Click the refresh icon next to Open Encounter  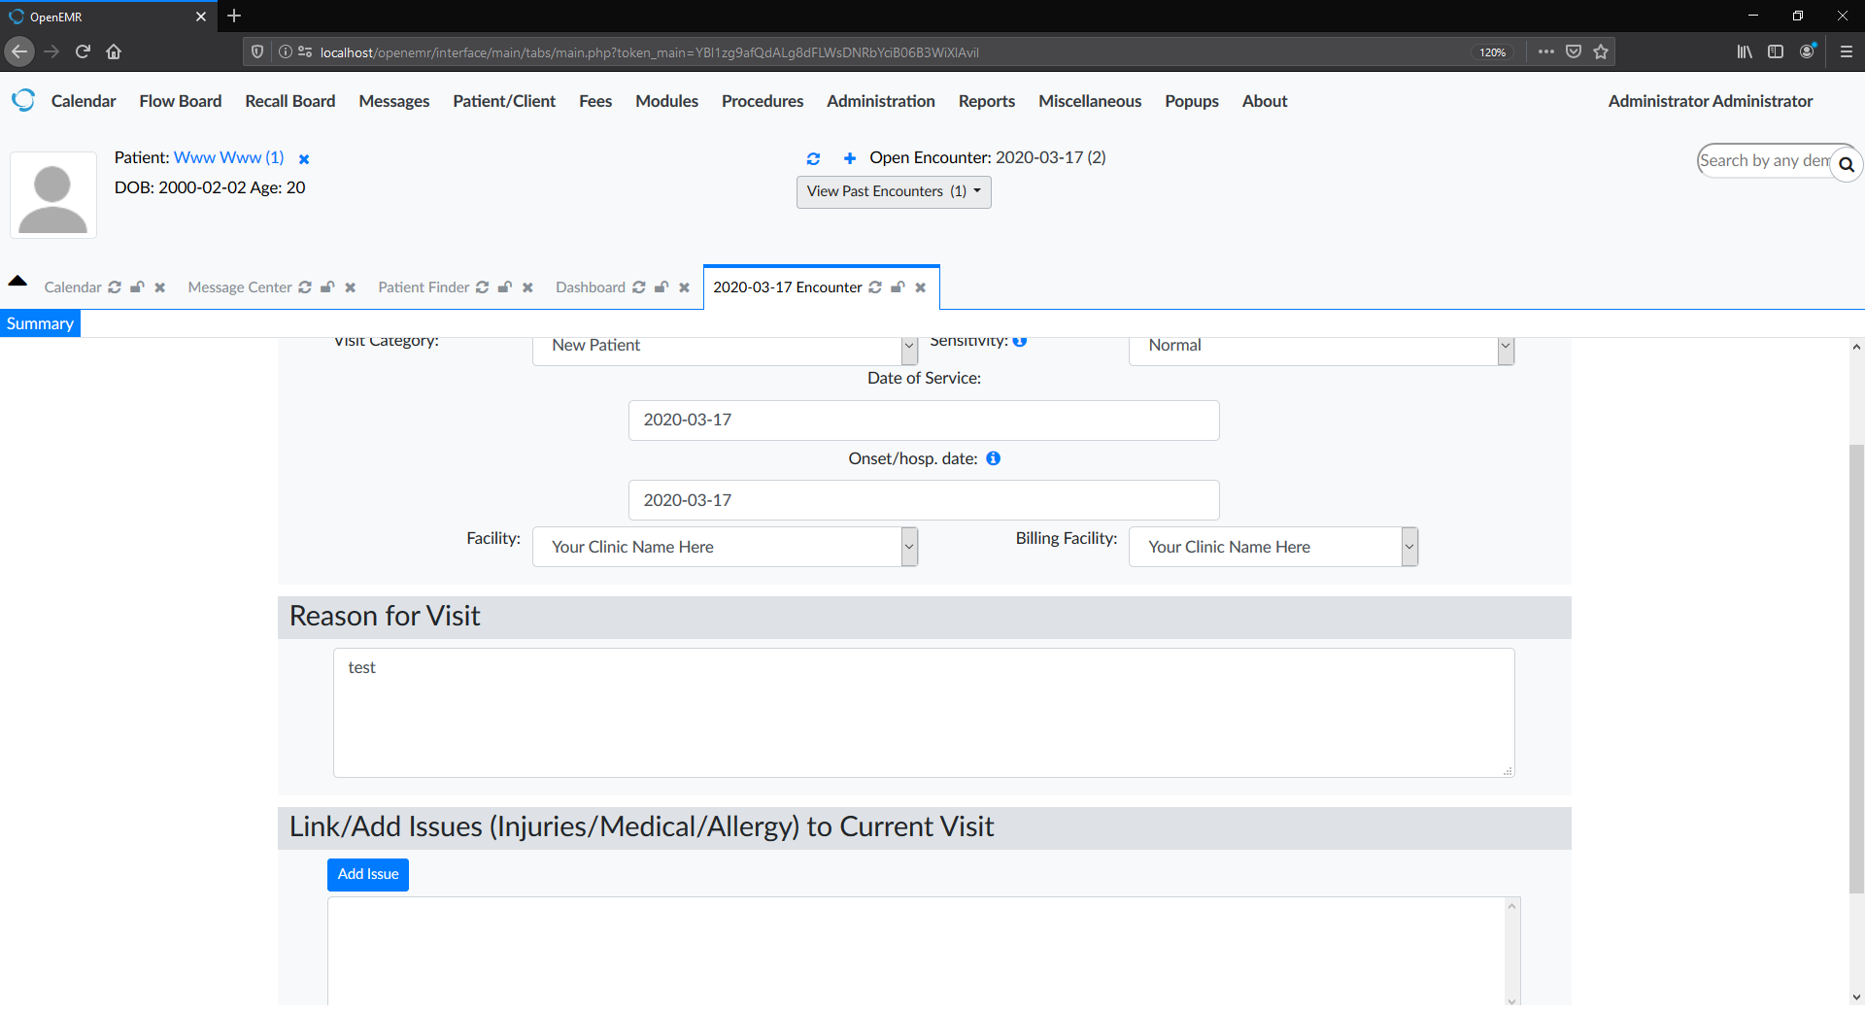tap(814, 158)
